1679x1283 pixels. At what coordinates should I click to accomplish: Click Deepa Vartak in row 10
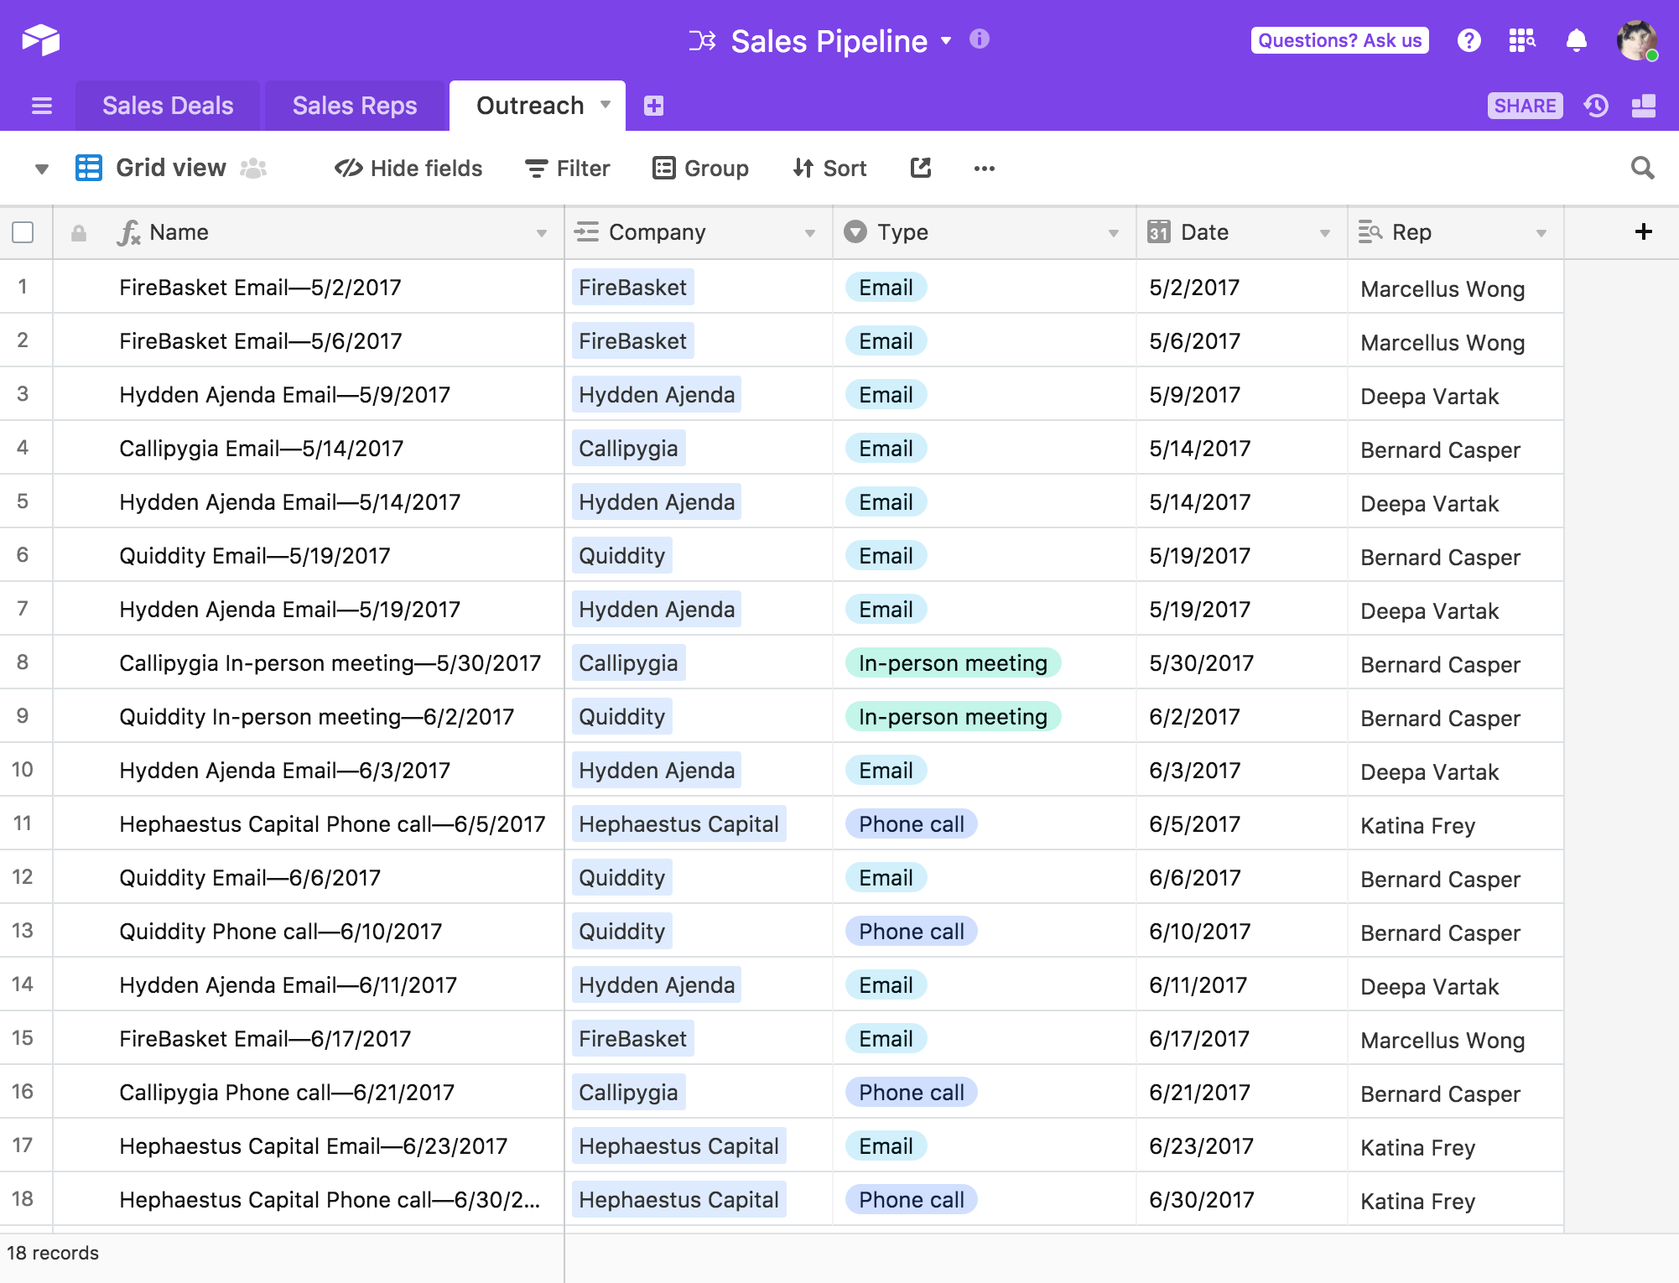[1429, 772]
